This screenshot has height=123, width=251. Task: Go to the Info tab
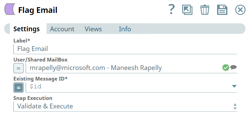click(x=125, y=29)
